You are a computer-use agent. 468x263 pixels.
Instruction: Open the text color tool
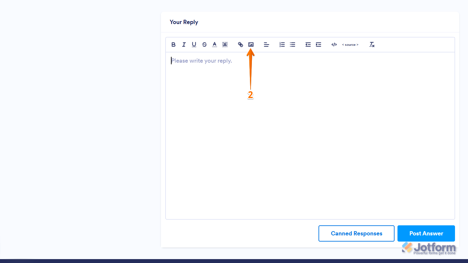(214, 44)
